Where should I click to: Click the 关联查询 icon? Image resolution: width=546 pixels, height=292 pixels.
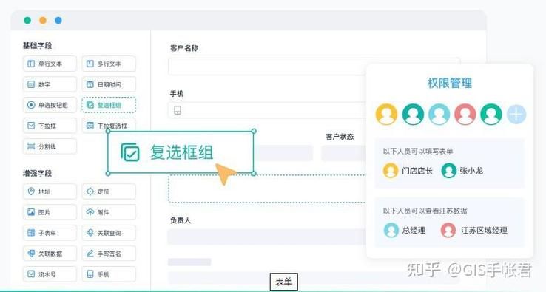pyautogui.click(x=90, y=232)
